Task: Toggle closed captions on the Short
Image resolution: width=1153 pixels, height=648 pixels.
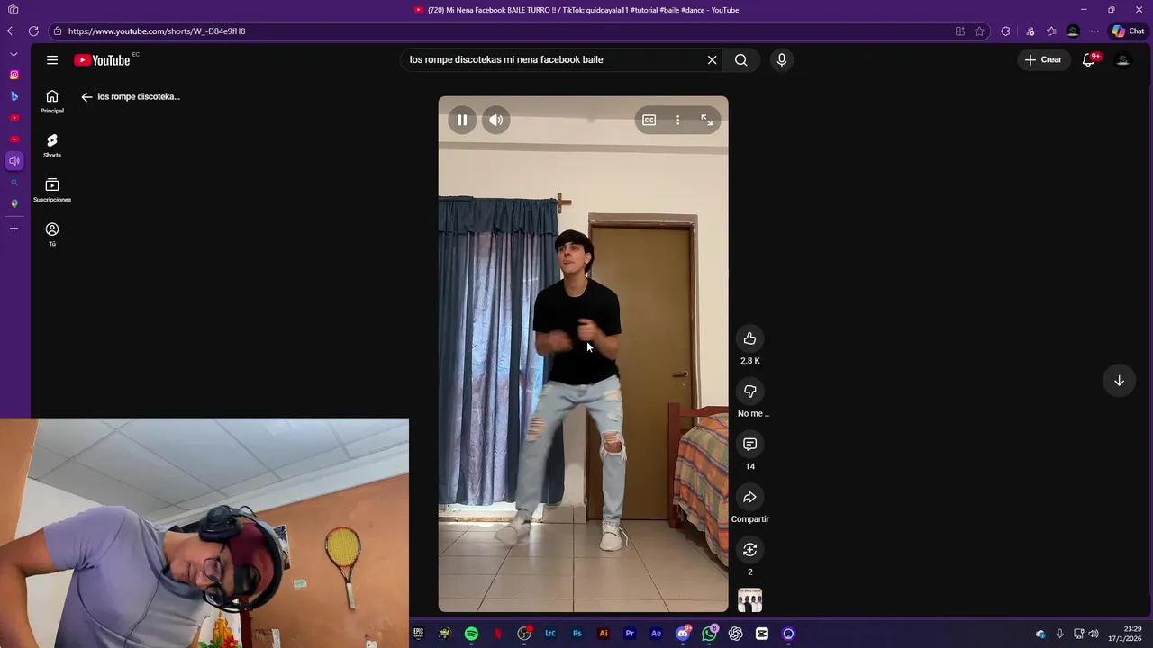Action: pyautogui.click(x=649, y=120)
